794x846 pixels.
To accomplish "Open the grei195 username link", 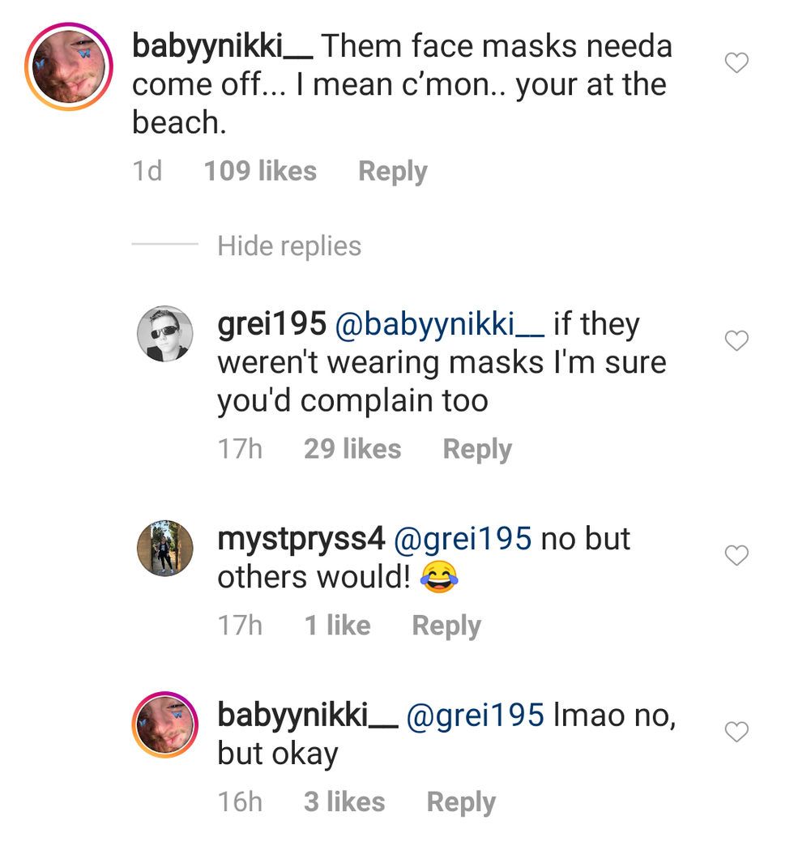I will coord(271,325).
